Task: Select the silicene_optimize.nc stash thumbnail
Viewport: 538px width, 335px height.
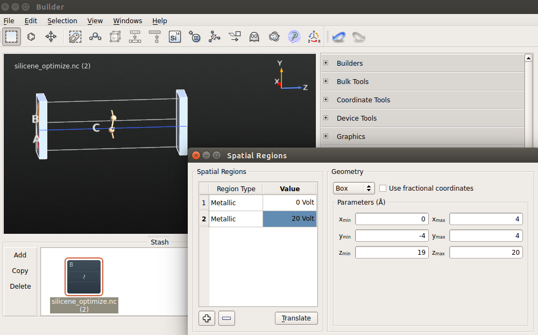Action: coord(84,277)
